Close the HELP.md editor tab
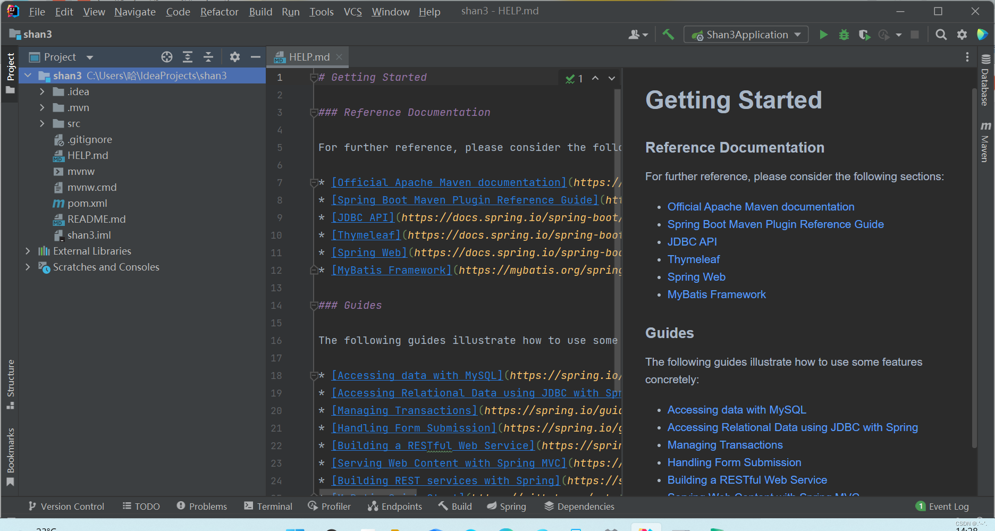The height and width of the screenshot is (531, 995). (339, 57)
